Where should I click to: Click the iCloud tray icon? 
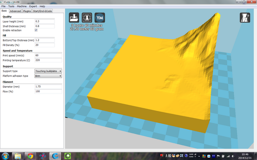(x=209, y=156)
